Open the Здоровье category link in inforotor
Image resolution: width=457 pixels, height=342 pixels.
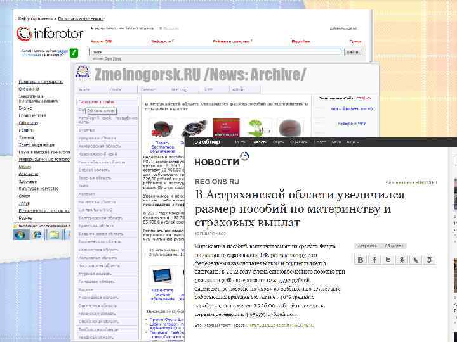click(x=28, y=181)
